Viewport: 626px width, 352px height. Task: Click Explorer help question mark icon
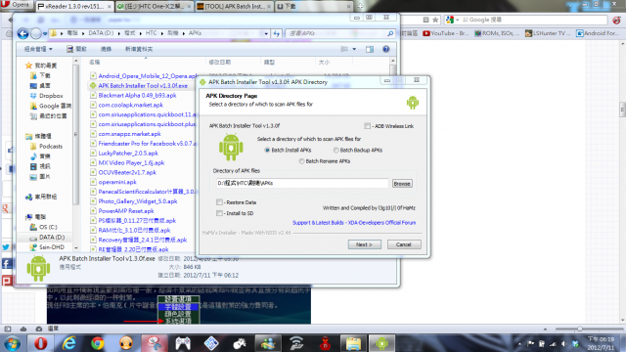[x=385, y=49]
